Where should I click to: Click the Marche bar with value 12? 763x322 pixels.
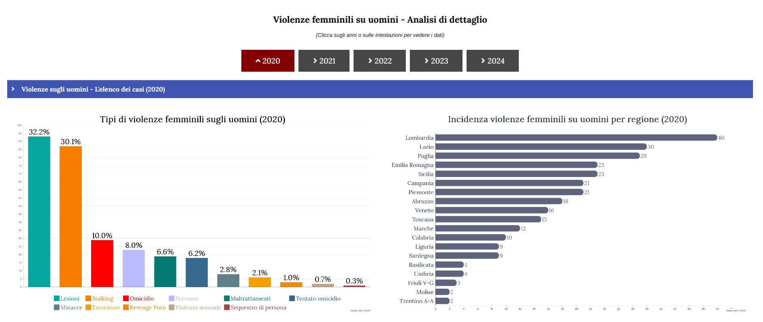pyautogui.click(x=478, y=228)
